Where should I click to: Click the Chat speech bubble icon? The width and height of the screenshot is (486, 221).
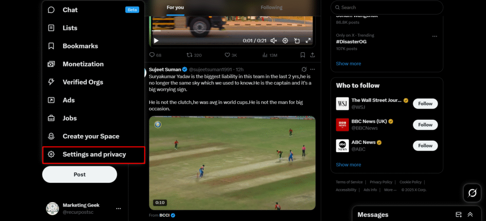click(x=51, y=10)
